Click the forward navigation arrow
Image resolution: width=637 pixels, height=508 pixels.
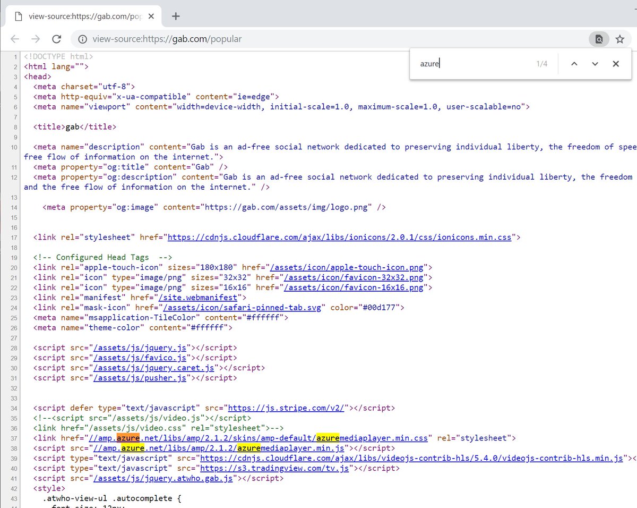click(36, 39)
